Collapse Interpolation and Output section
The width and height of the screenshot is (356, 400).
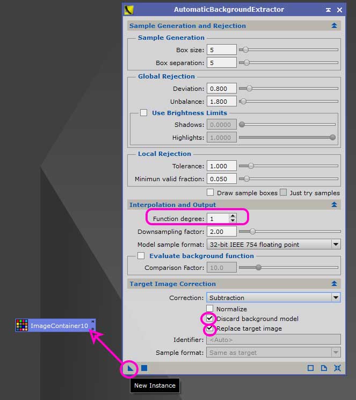pos(334,205)
